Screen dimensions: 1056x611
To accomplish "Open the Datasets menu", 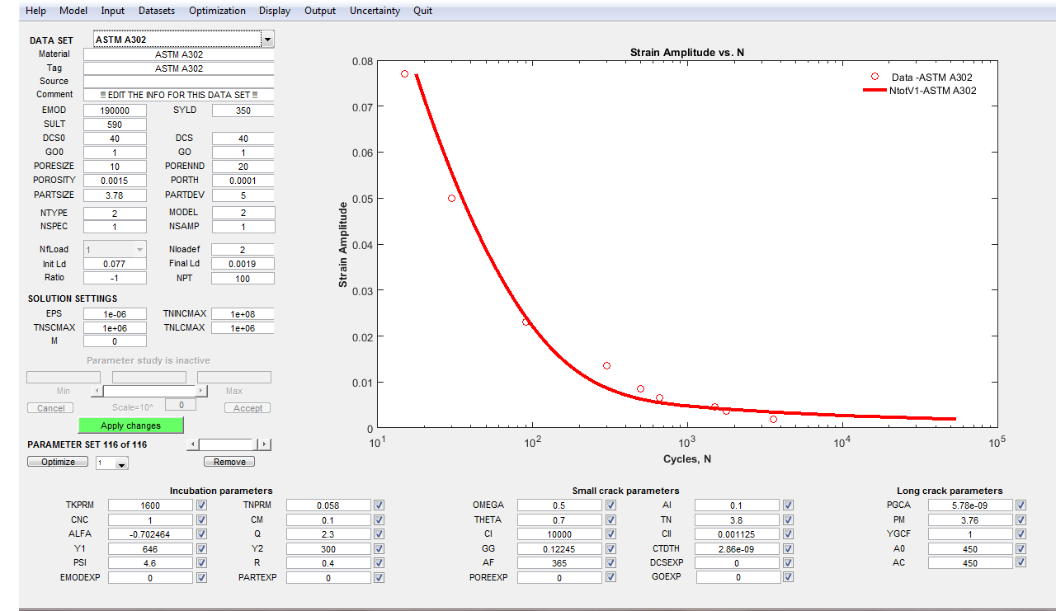I will click(x=157, y=11).
